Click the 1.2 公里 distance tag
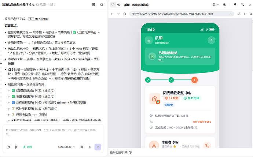Image resolution: width=253 pixels, height=157 pixels. 172,98
